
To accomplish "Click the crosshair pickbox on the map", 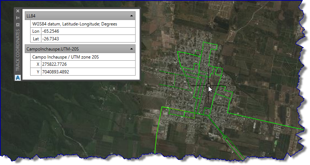I will (208, 85).
